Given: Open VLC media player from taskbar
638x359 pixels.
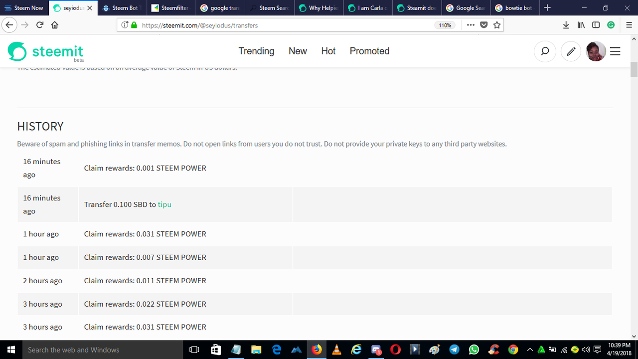Looking at the screenshot, I should click(336, 350).
